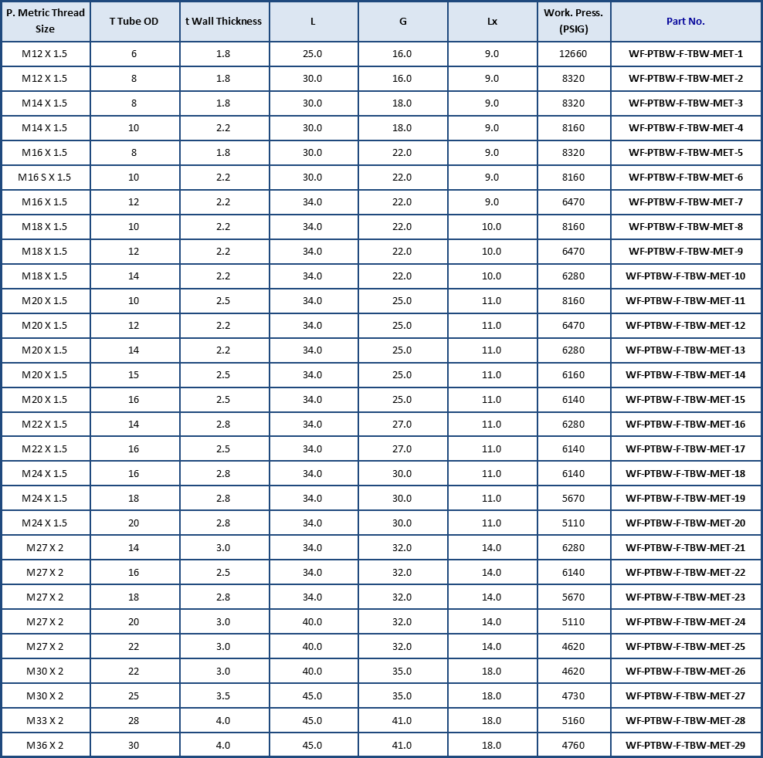
Task: Click the second row cell under L
Action: (313, 79)
